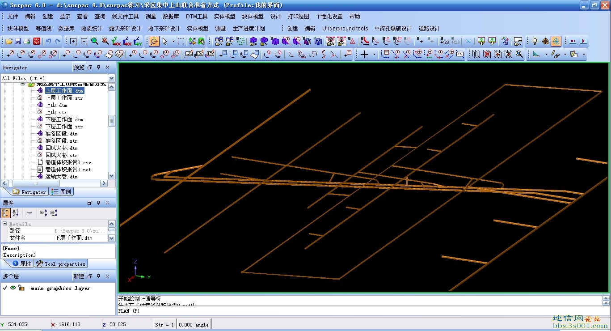This screenshot has width=611, height=331.
Task: Click the red record macro icon
Action: pos(573,41)
